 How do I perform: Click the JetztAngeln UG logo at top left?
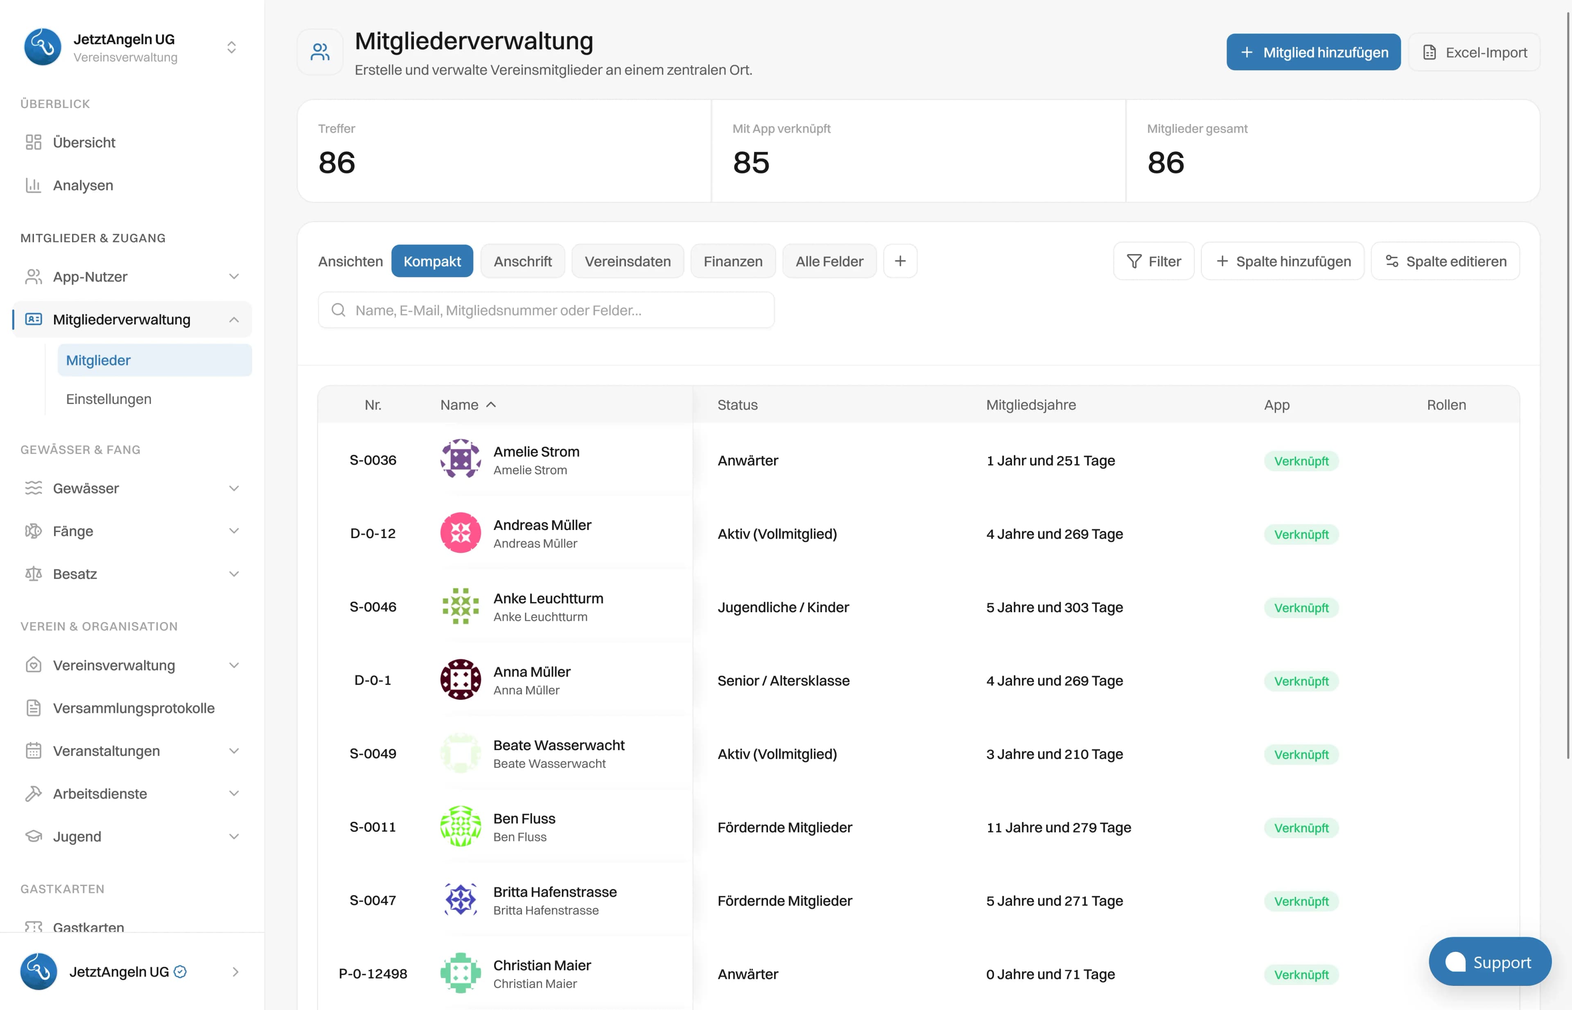click(43, 47)
